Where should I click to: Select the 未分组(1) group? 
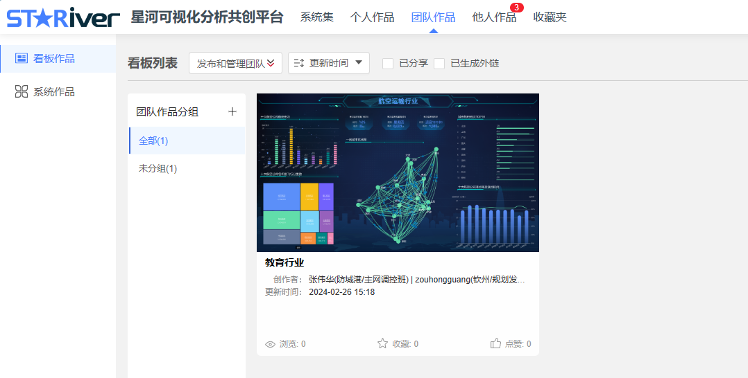(x=187, y=168)
